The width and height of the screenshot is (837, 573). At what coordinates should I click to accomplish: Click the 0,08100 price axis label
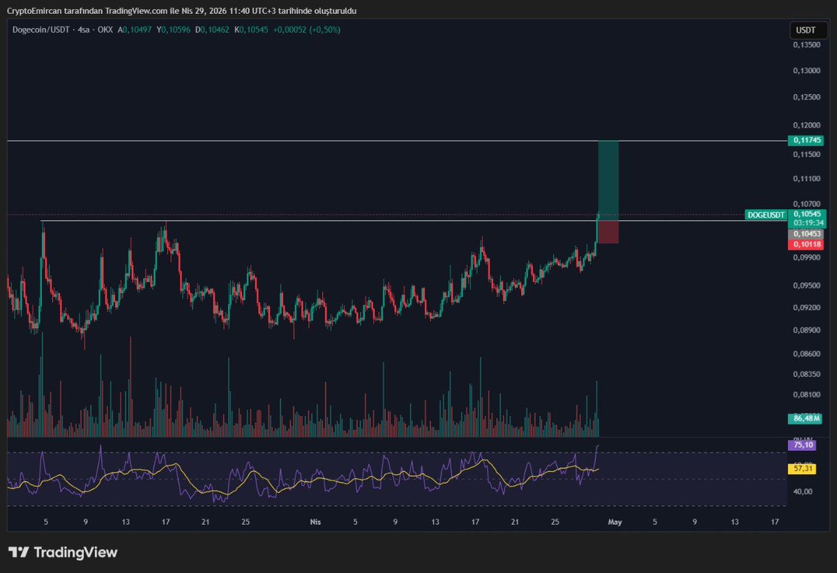click(806, 394)
